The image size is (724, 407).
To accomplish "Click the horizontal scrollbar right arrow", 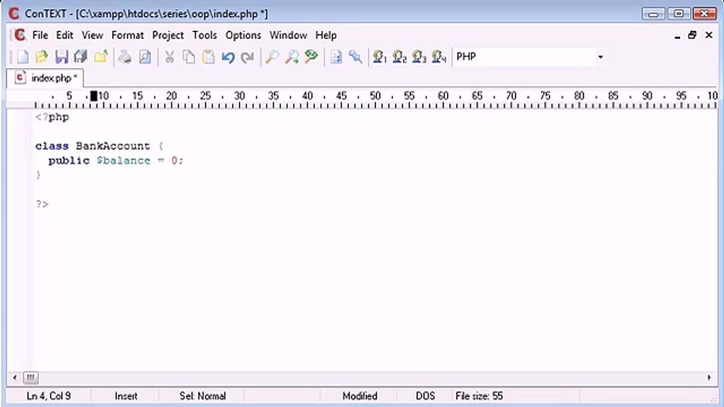I will pyautogui.click(x=709, y=378).
